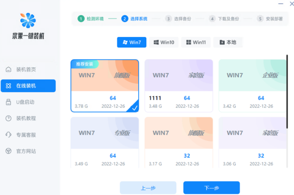This screenshot has width=294, height=195.
Task: Click the 3.42 G size text
Action: pos(229,106)
